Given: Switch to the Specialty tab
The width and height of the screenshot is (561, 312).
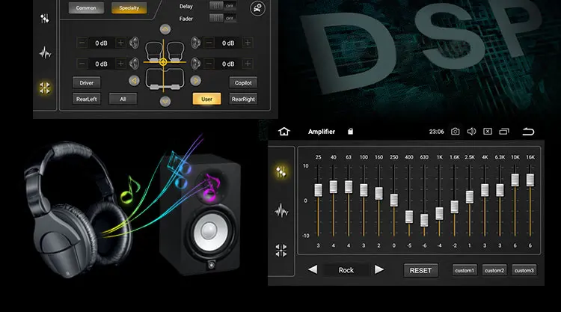Looking at the screenshot, I should (x=129, y=8).
